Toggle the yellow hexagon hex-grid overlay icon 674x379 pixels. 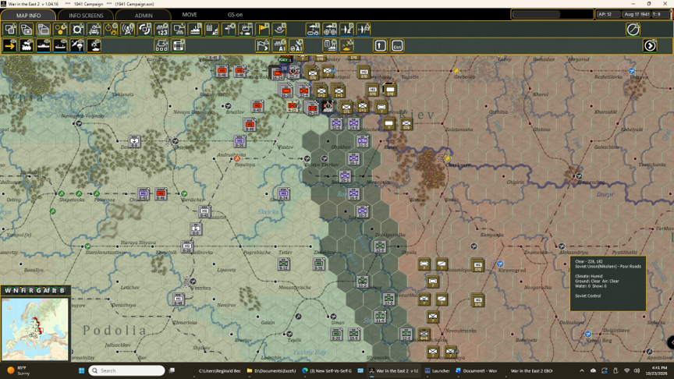pos(61,30)
